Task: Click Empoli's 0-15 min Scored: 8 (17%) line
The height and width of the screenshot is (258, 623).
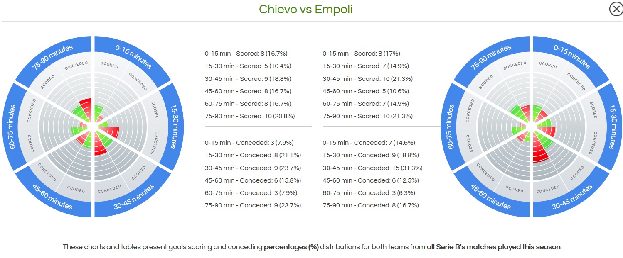Action: point(361,54)
